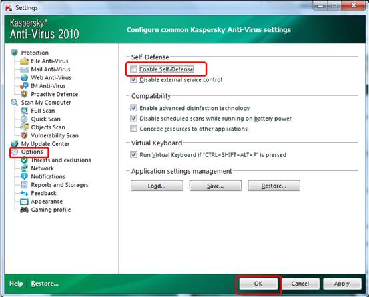Select Appearance settings entry
Image resolution: width=369 pixels, height=297 pixels.
pos(47,202)
